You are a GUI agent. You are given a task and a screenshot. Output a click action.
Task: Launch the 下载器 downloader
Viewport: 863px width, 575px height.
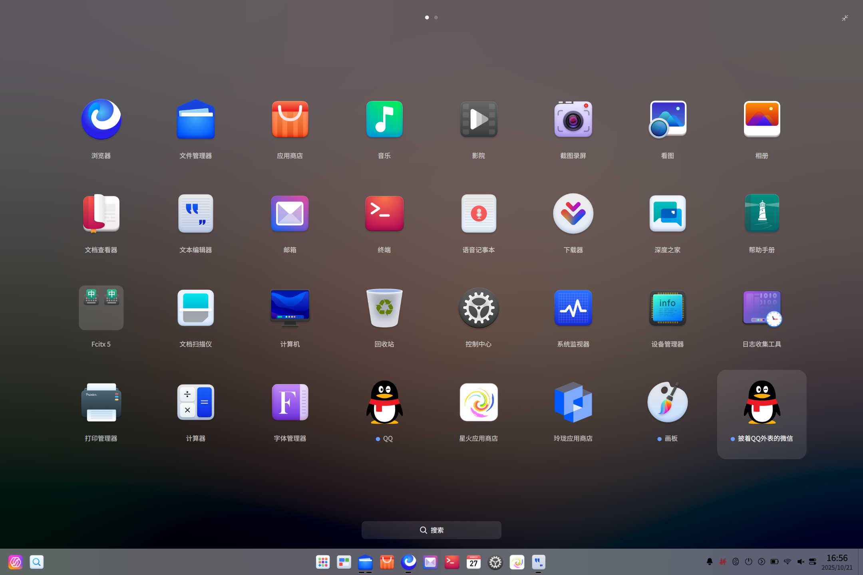(573, 214)
